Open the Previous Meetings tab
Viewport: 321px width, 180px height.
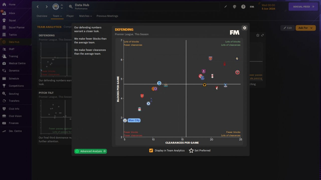[x=107, y=16]
